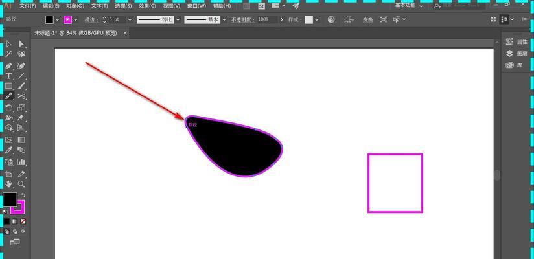Select the Artboard tool
The image size is (534, 259).
tap(9, 174)
